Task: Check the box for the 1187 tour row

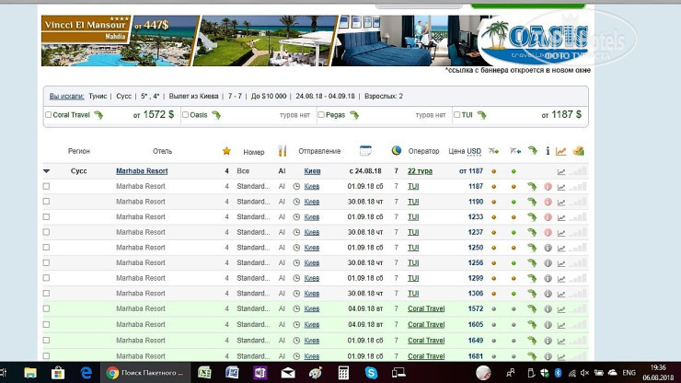Action: coord(46,186)
